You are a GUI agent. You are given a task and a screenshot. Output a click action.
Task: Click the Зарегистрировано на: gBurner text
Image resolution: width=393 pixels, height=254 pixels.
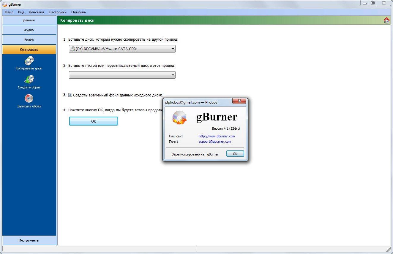point(195,154)
